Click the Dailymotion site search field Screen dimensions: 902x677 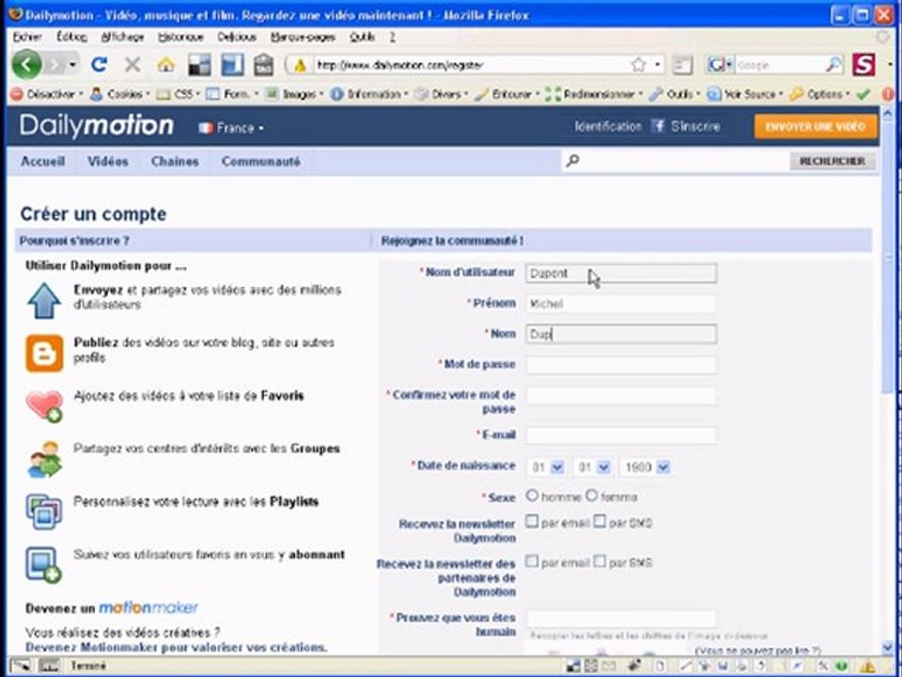coord(676,161)
